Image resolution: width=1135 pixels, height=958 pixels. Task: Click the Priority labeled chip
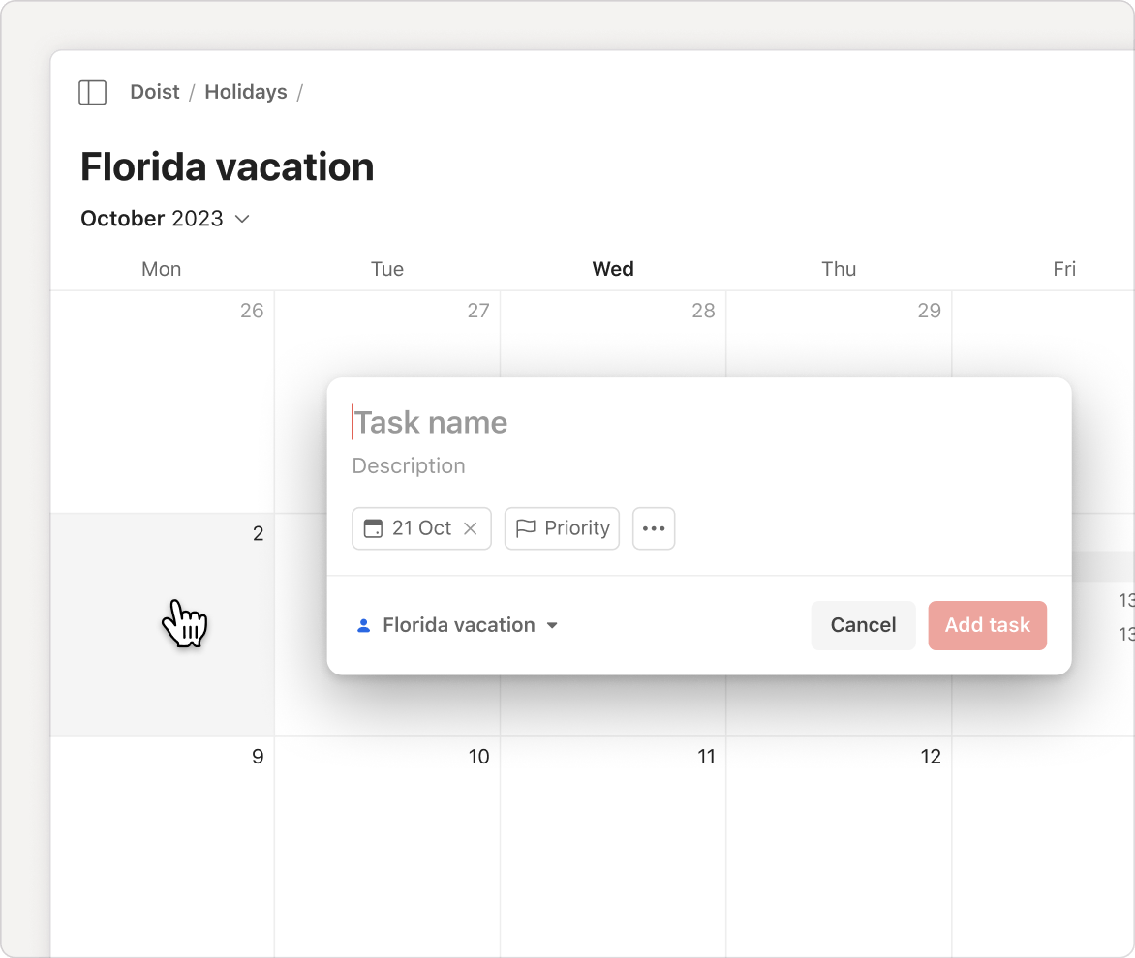(x=562, y=528)
